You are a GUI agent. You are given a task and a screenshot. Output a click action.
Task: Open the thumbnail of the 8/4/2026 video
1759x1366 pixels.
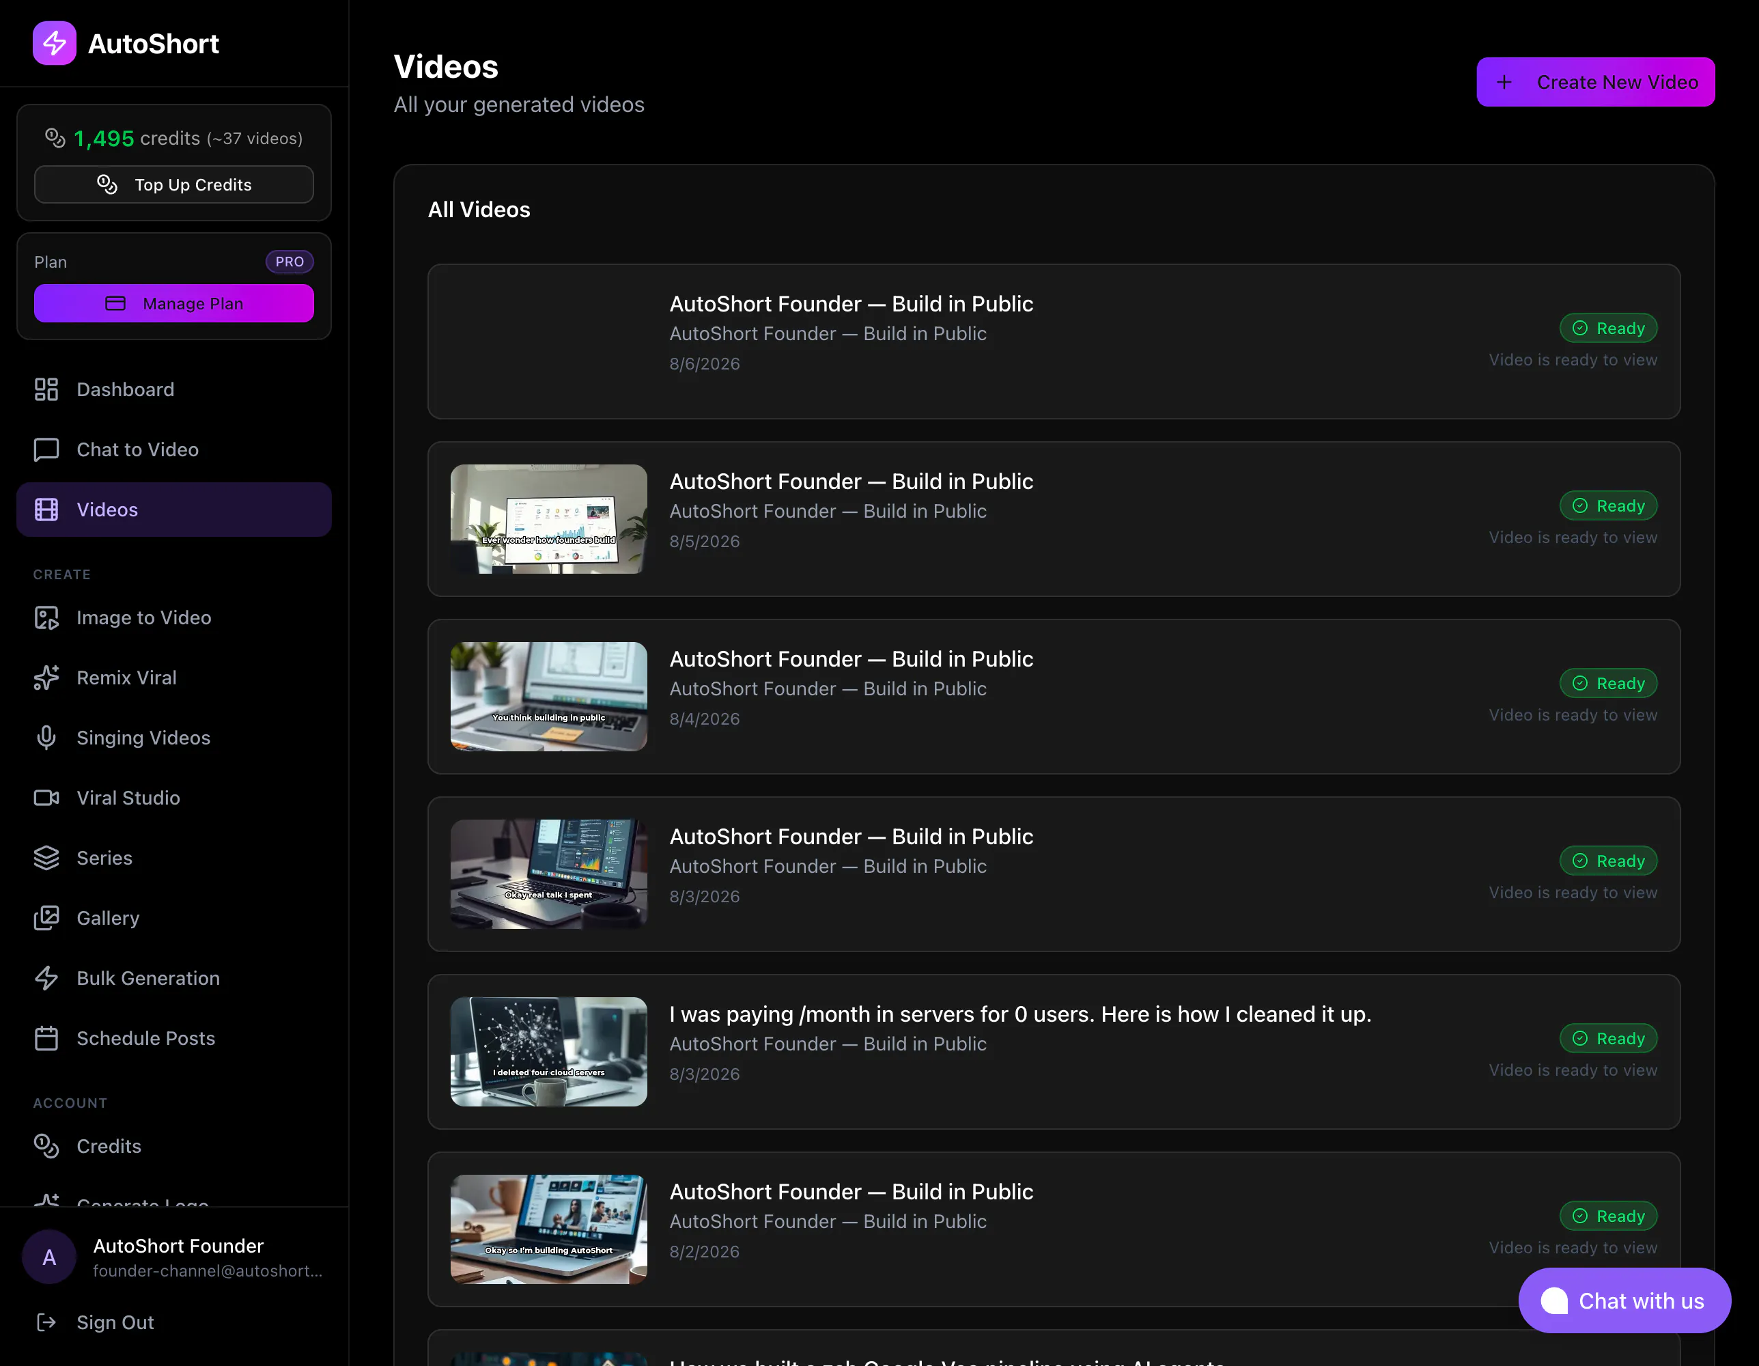[548, 697]
